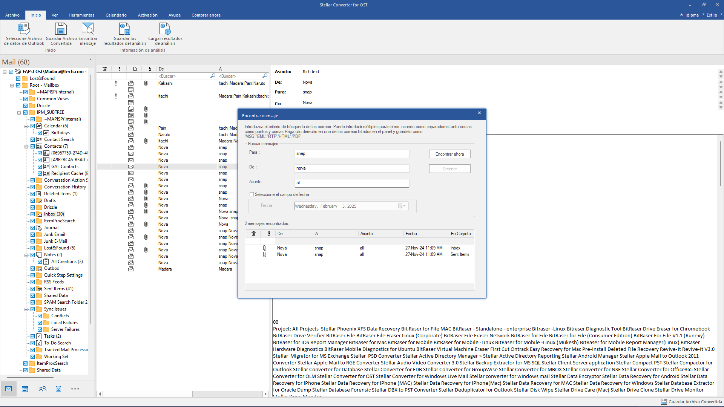This screenshot has width=724, height=407.
Task: Open the Herramientas menu
Action: point(81,15)
